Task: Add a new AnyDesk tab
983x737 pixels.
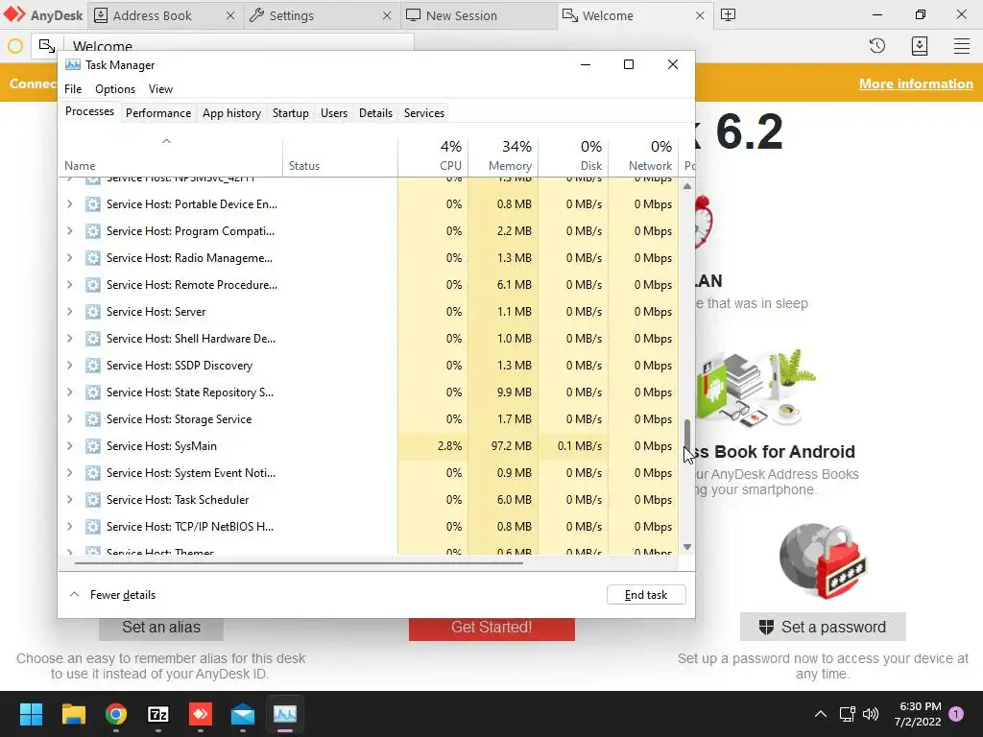Action: (x=728, y=15)
